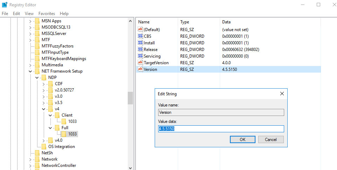The width and height of the screenshot is (337, 170).
Task: Cancel the Edit String dialog
Action: coord(271,139)
